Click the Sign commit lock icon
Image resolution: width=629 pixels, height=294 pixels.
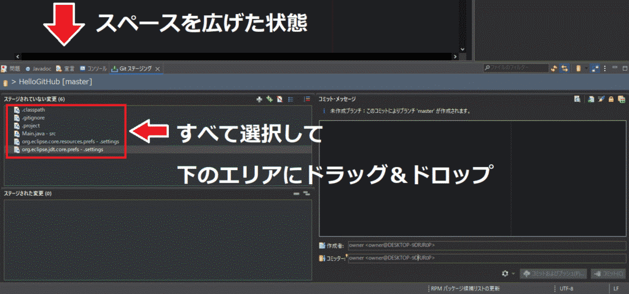coord(611,99)
